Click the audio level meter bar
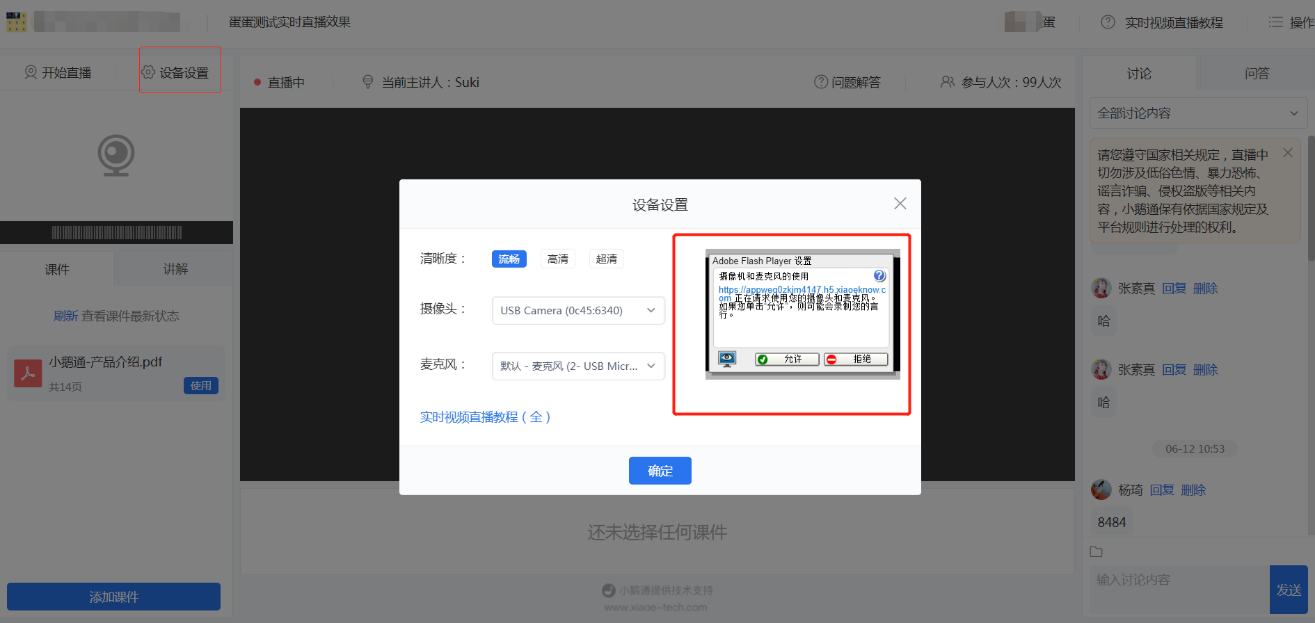The image size is (1315, 623). (116, 233)
